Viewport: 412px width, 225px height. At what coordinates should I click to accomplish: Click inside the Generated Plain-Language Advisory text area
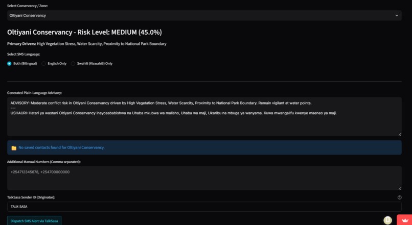click(x=204, y=117)
